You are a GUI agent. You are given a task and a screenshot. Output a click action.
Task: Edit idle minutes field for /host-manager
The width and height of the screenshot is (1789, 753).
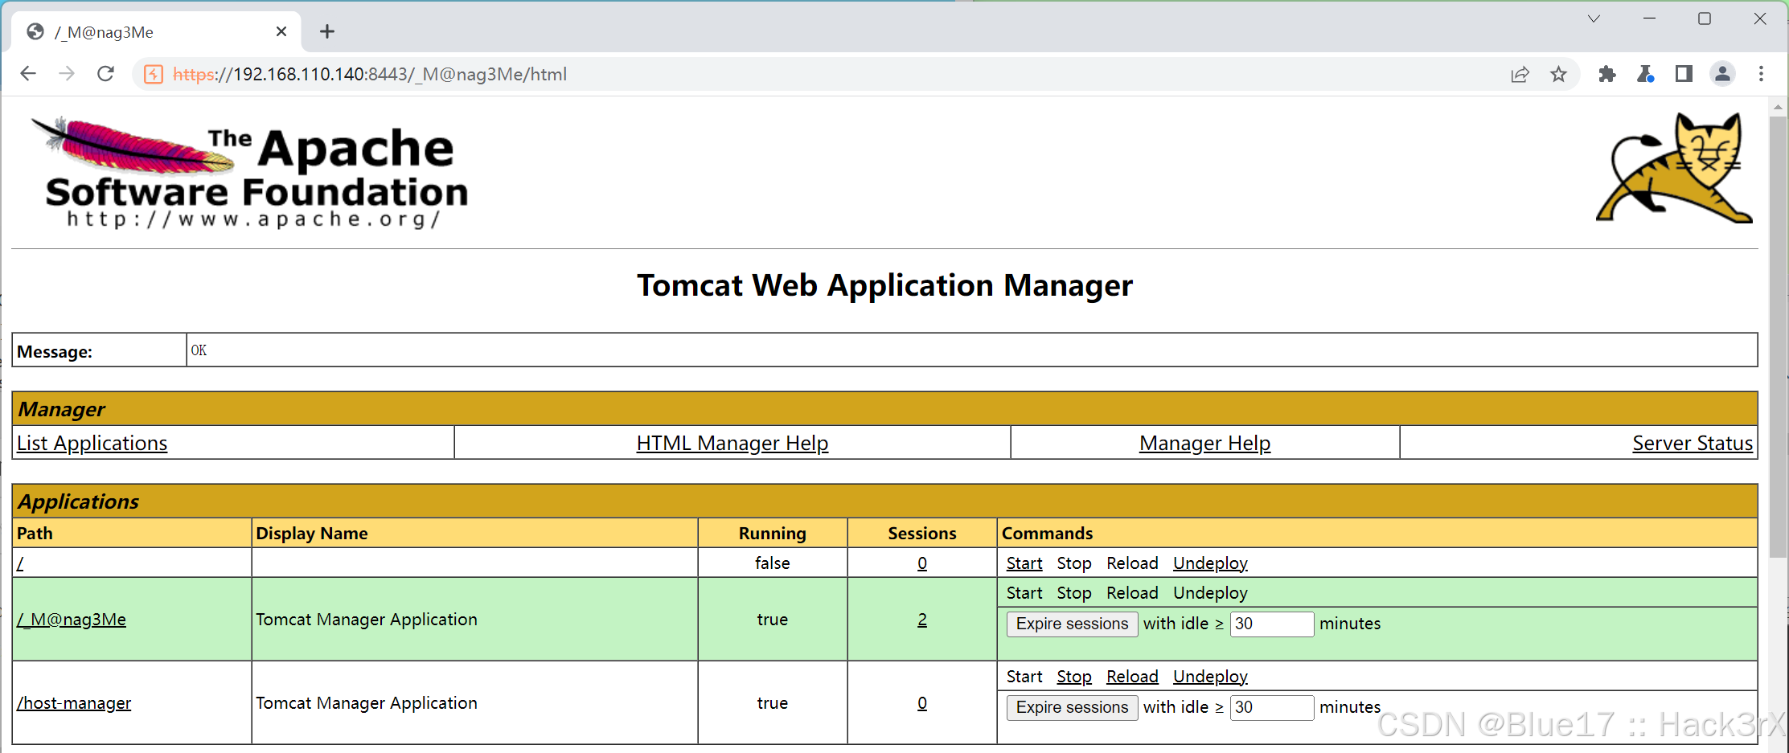point(1272,707)
